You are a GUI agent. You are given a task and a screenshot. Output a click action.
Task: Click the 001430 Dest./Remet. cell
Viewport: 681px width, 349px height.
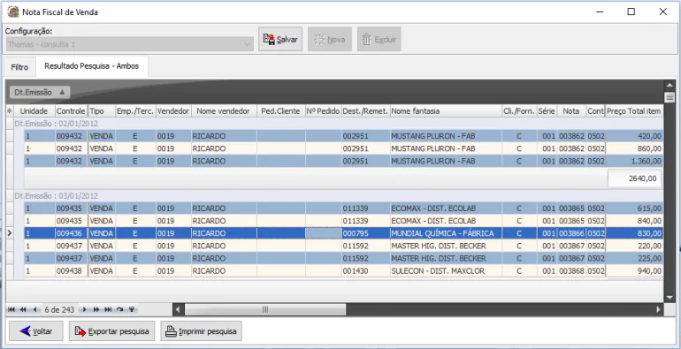pyautogui.click(x=365, y=271)
